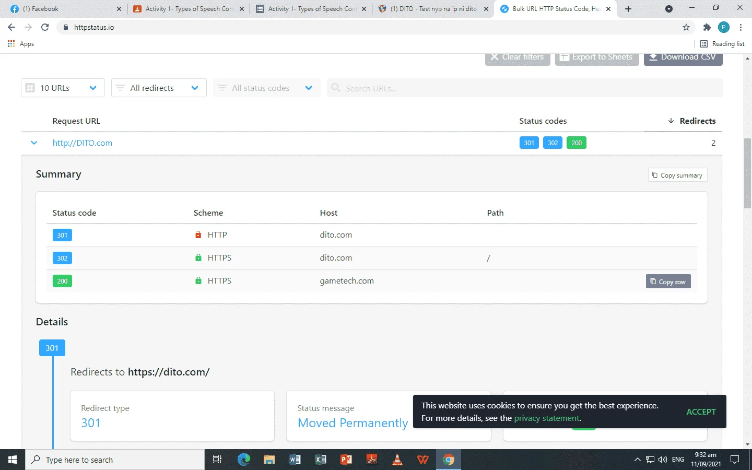This screenshot has height=470, width=752.
Task: Click the ENG language indicator
Action: [678, 460]
